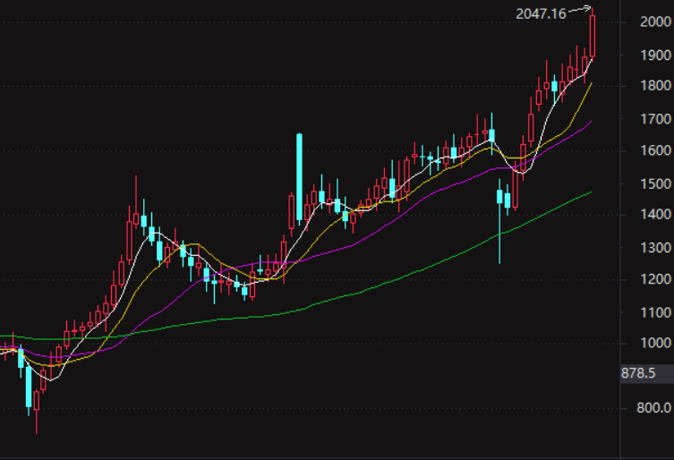Click the 1900 price axis label
The width and height of the screenshot is (674, 460).
coord(655,55)
